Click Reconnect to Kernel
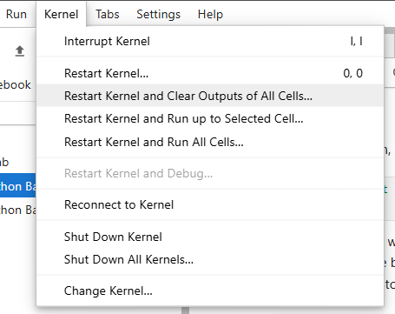This screenshot has height=314, width=395. tap(210, 204)
